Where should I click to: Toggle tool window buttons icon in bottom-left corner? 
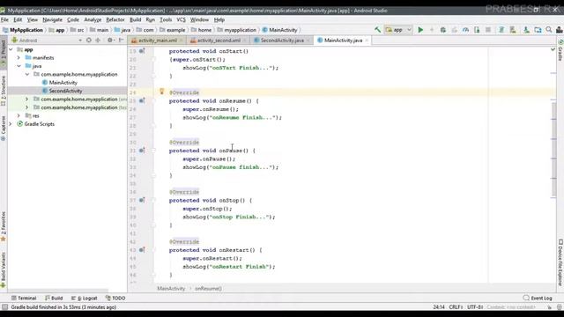coord(4,307)
